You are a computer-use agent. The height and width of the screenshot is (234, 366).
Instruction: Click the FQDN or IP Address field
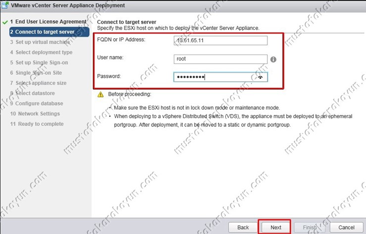(x=220, y=40)
